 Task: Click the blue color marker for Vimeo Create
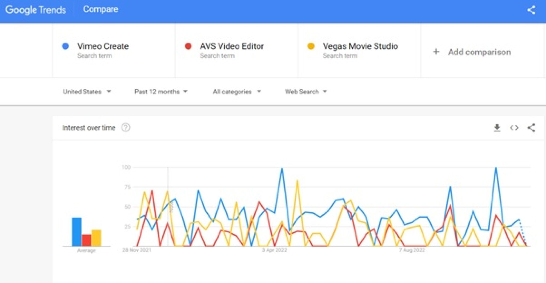click(65, 46)
